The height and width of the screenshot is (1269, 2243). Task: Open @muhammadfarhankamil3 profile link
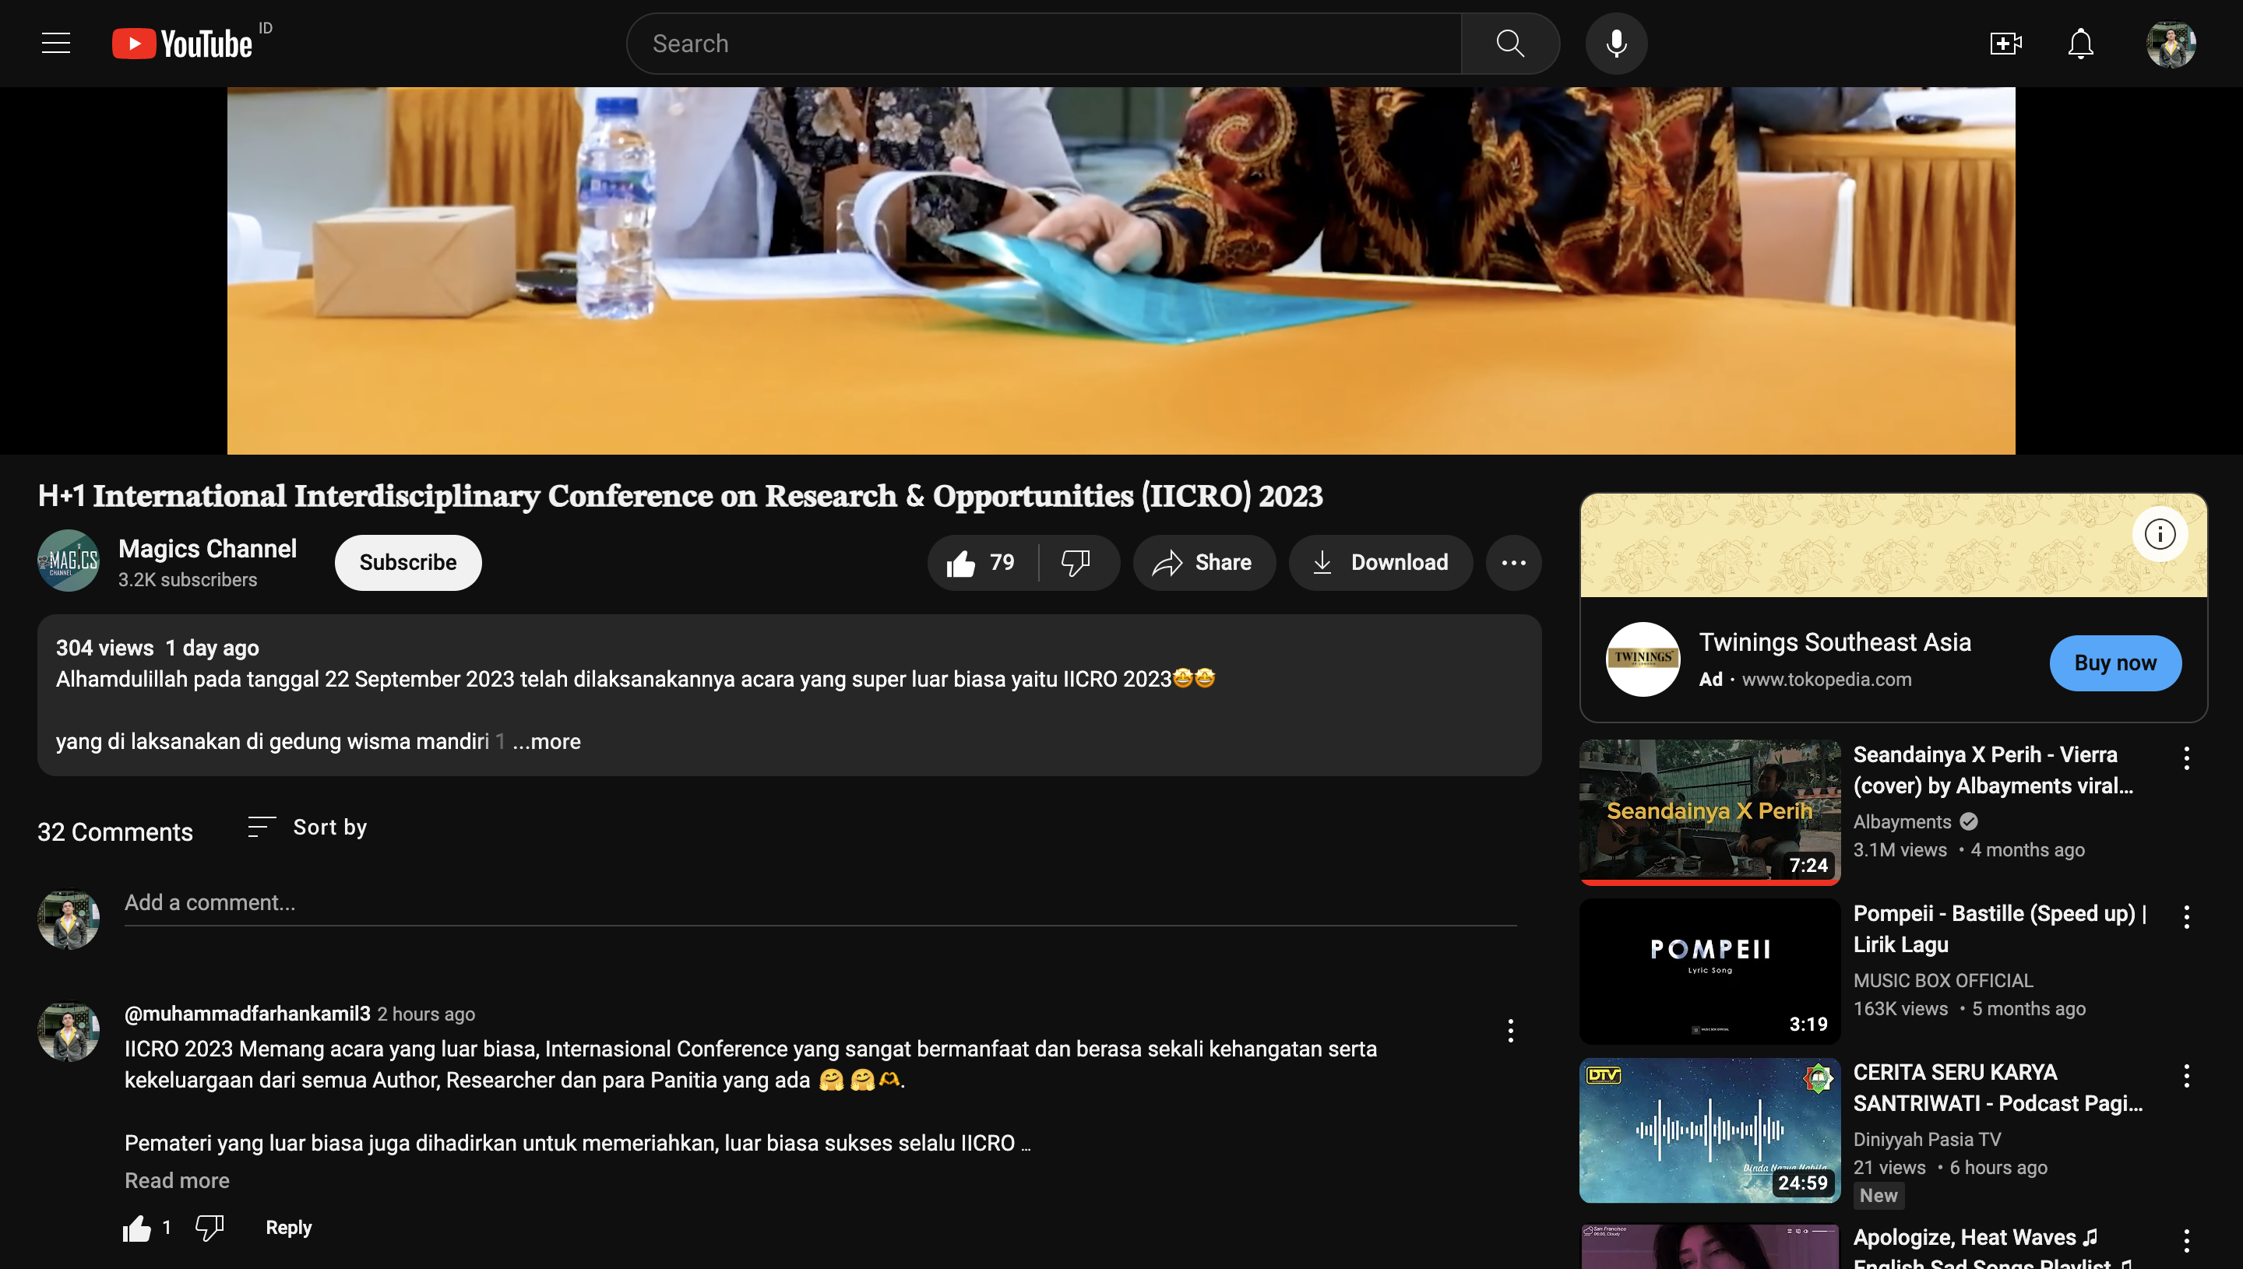click(x=248, y=1014)
